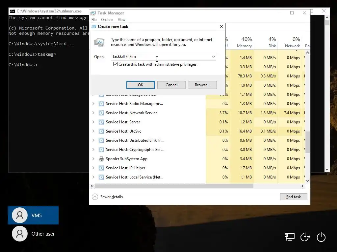Select the 16.4 MB memory cell for UtcSvc
Viewport: 337px width, 252px height.
[242, 131]
